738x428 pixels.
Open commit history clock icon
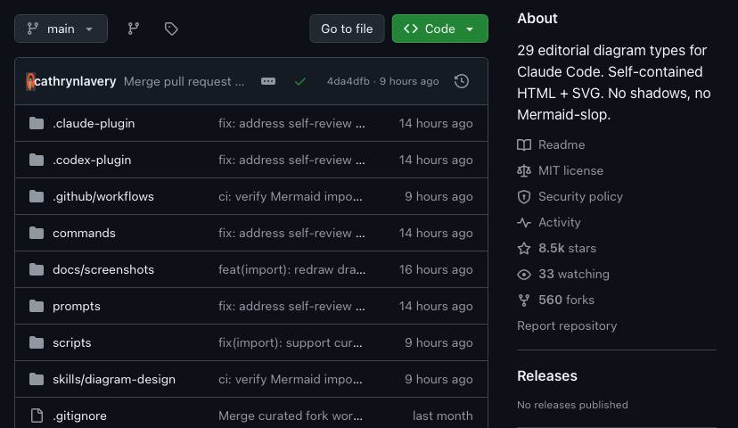[x=462, y=81]
